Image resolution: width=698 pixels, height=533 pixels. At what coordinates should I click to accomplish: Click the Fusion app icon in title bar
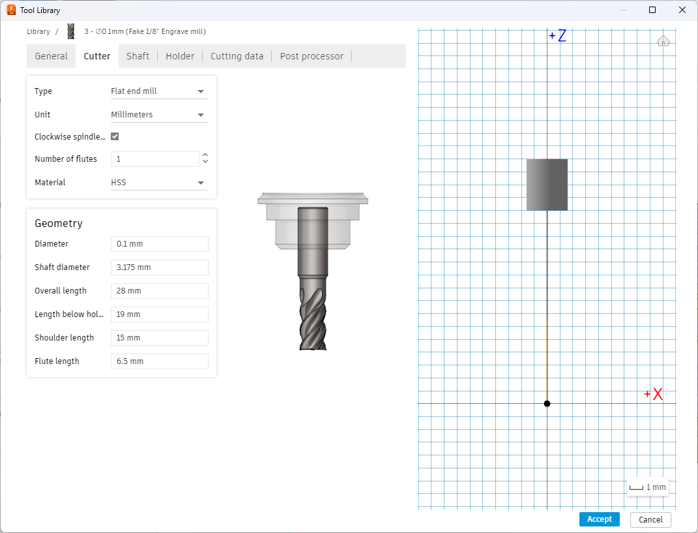[11, 10]
